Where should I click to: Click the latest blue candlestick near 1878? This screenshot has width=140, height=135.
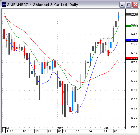118,17
